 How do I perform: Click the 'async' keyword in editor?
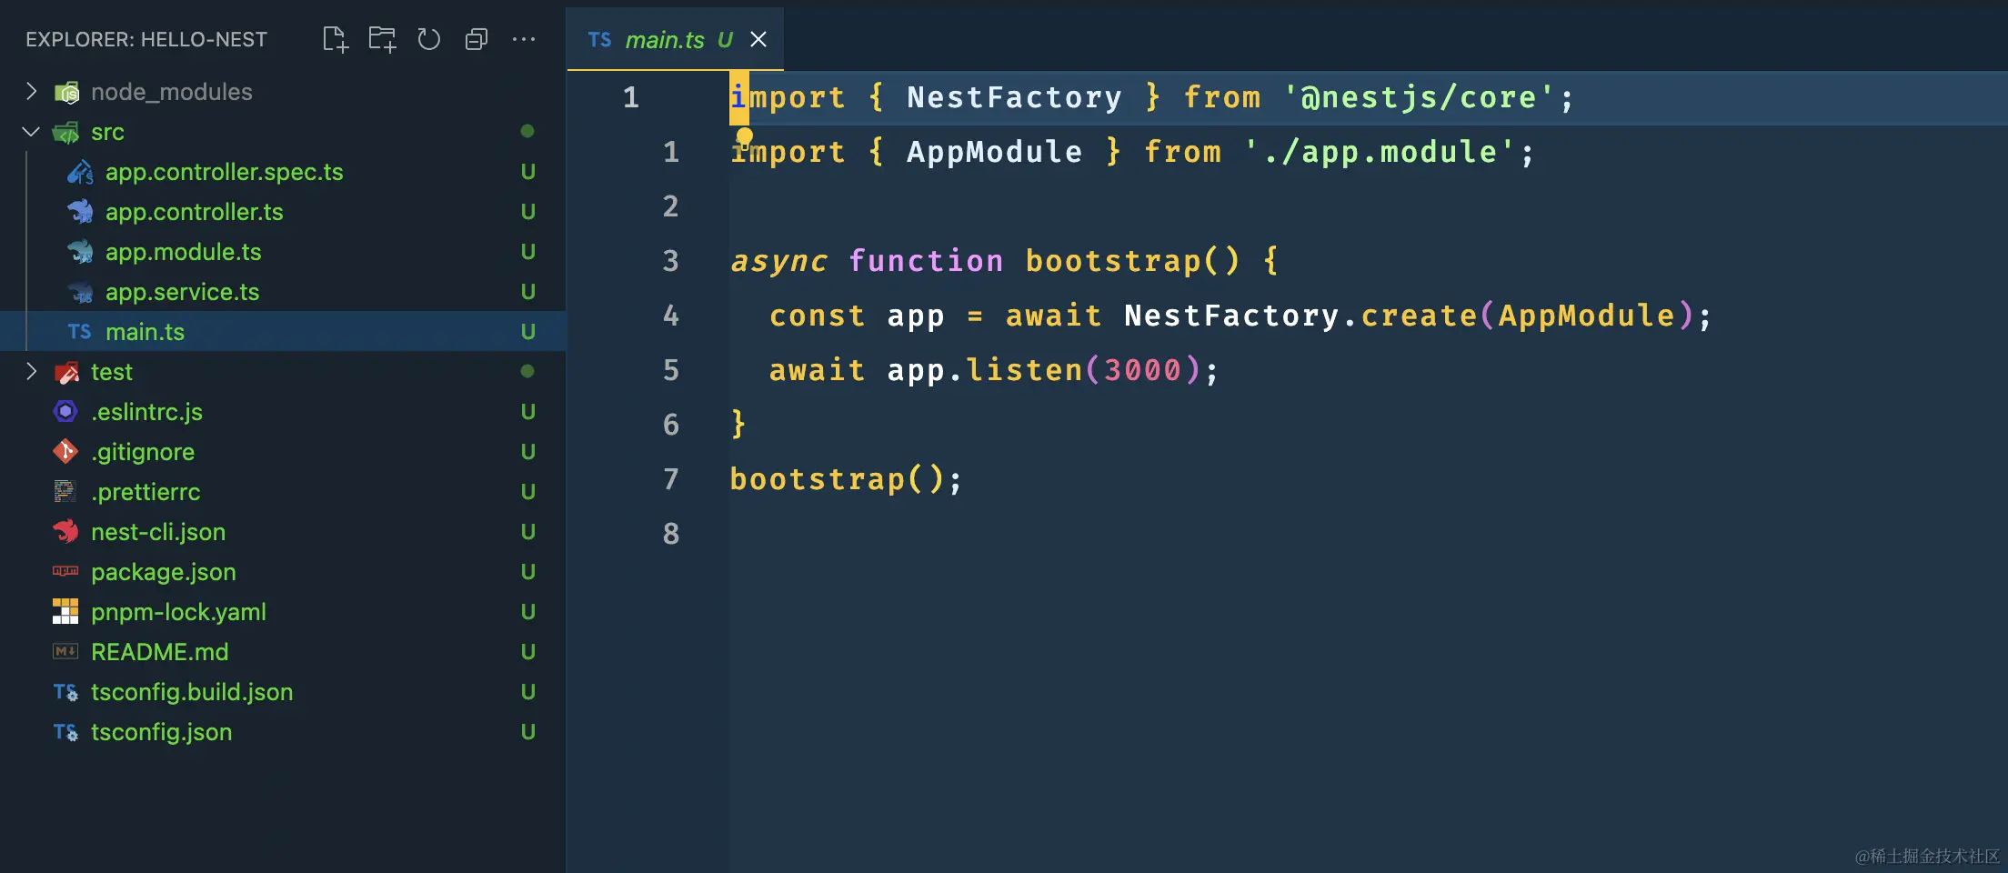779,261
